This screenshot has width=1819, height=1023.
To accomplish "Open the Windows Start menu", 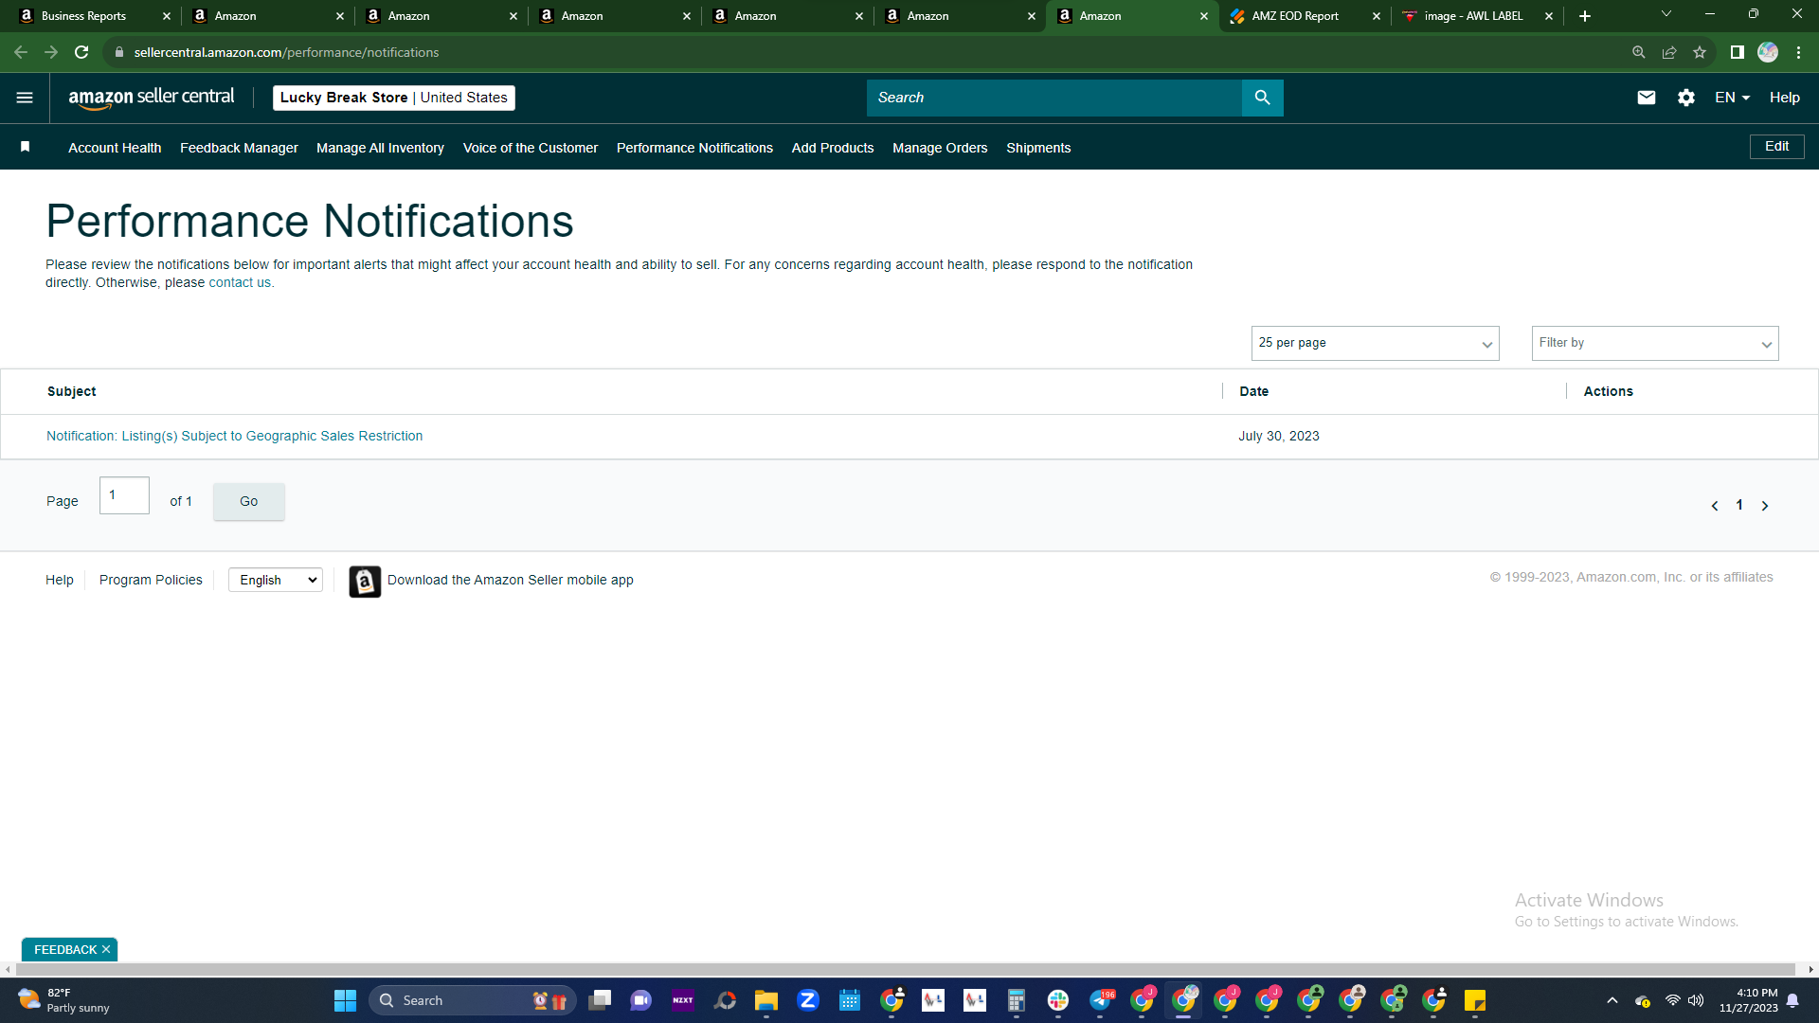I will [345, 1000].
